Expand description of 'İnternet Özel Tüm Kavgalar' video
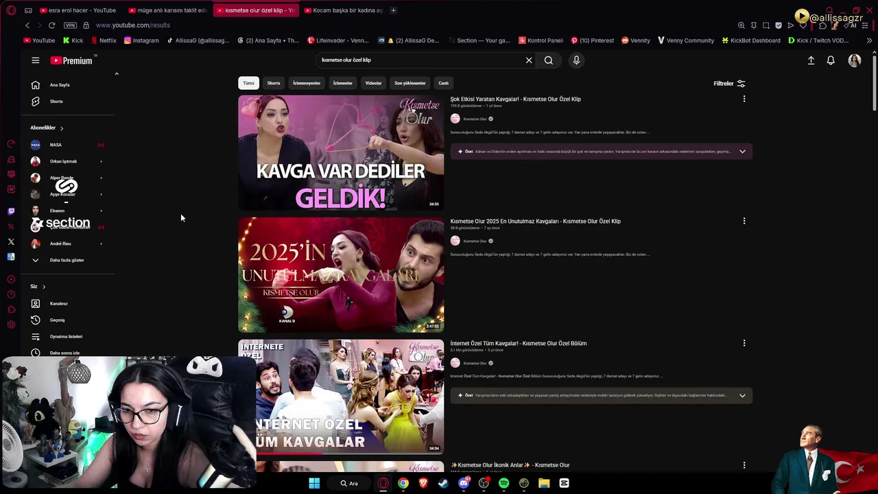878x494 pixels. 742,396
